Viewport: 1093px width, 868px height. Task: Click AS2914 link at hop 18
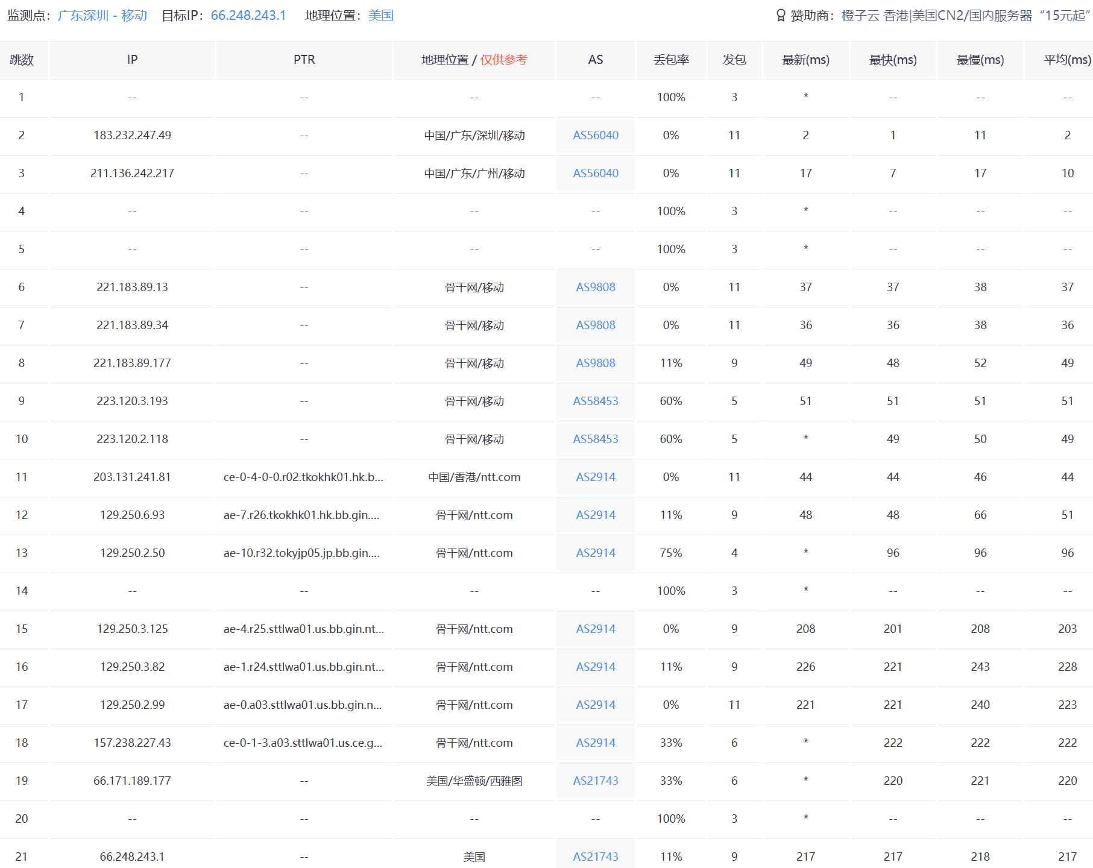pos(595,743)
